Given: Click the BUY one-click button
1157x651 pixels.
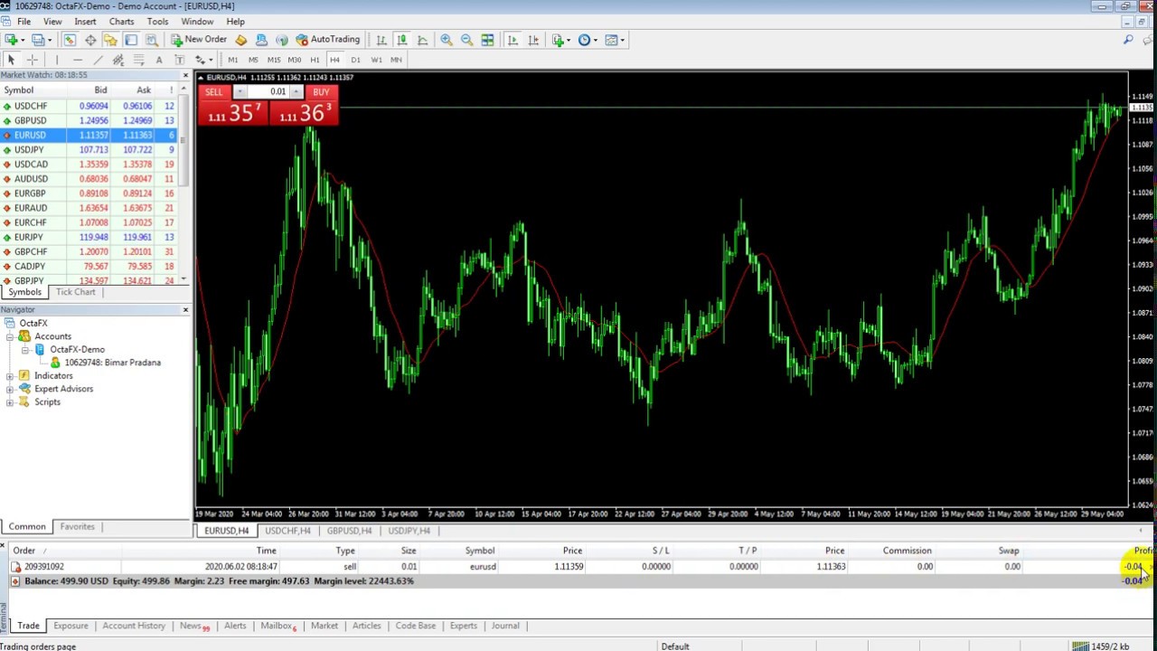Looking at the screenshot, I should [x=321, y=92].
